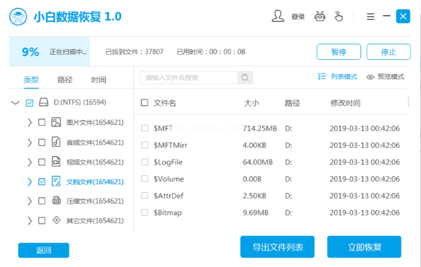The image size is (421, 267).
Task: Switch to the 时间 tab
Action: point(98,80)
